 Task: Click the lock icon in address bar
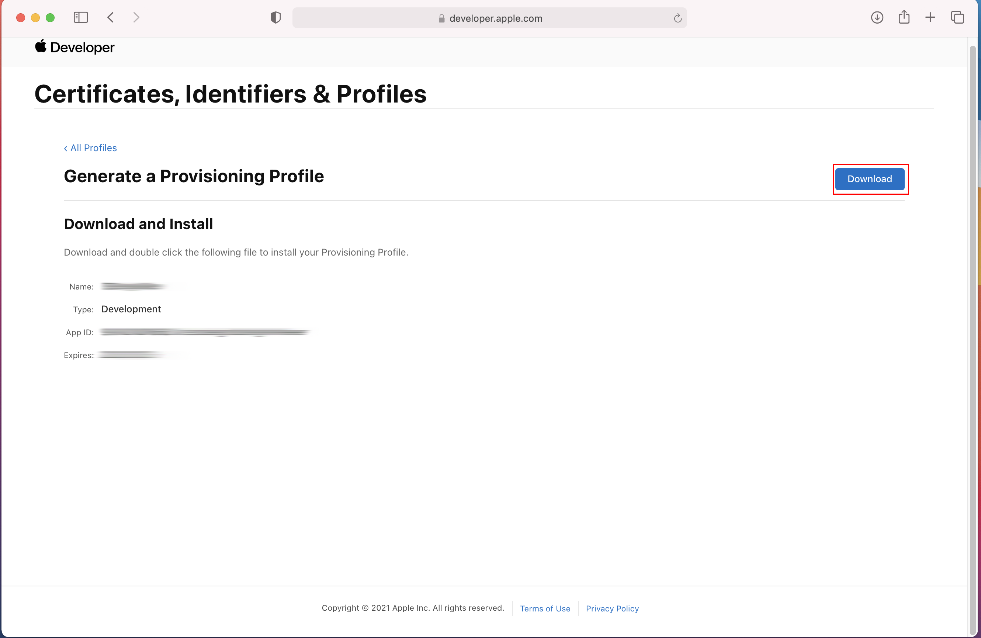[x=441, y=18]
